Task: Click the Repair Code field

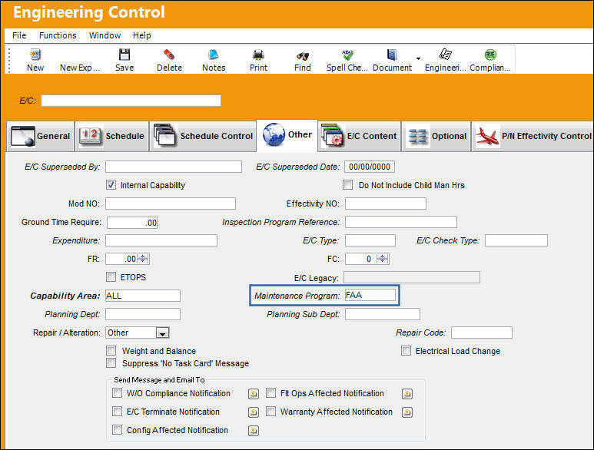Action: click(x=482, y=333)
